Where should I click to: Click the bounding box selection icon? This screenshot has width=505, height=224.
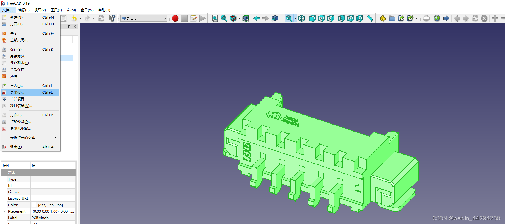click(246, 18)
